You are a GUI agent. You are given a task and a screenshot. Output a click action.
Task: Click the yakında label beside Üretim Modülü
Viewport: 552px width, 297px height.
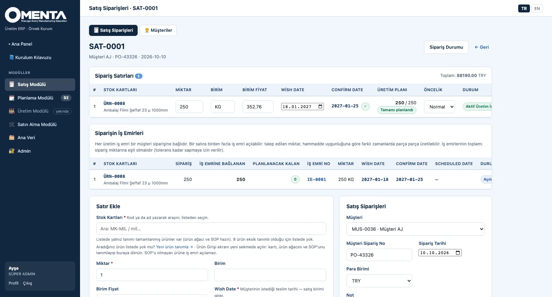coord(62,111)
